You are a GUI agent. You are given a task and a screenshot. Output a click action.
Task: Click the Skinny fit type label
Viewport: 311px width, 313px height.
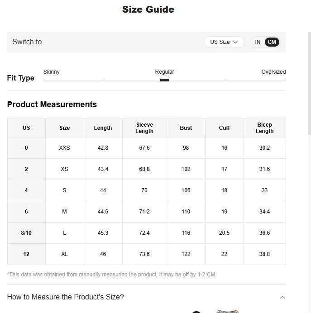pos(52,72)
